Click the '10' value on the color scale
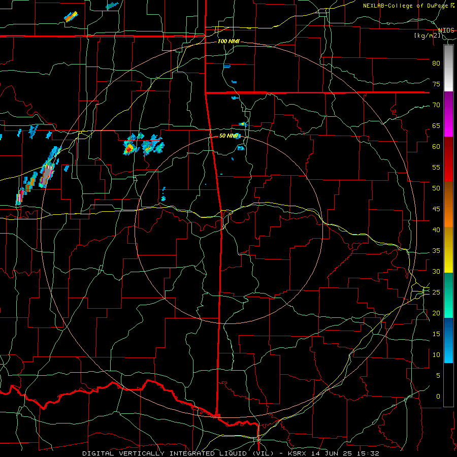The image size is (457, 457). [x=436, y=355]
